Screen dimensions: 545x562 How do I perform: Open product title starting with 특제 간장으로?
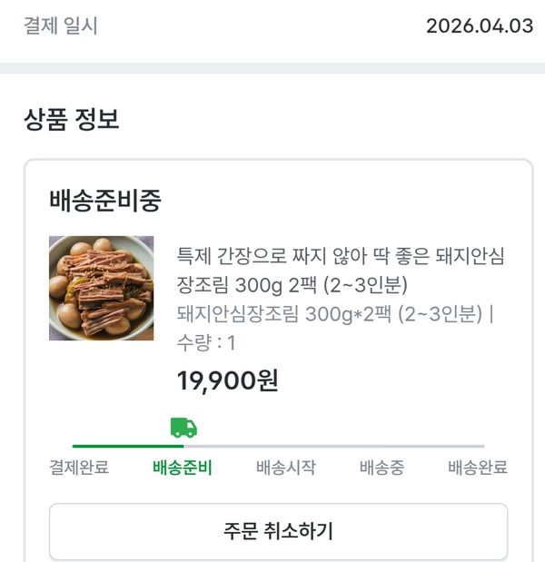341,256
